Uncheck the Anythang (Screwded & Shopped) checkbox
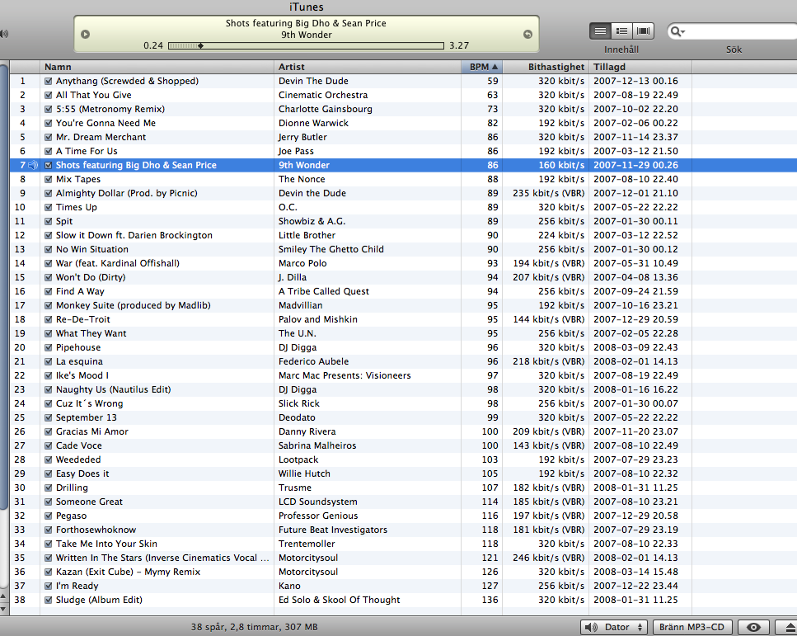The image size is (797, 636). [49, 81]
